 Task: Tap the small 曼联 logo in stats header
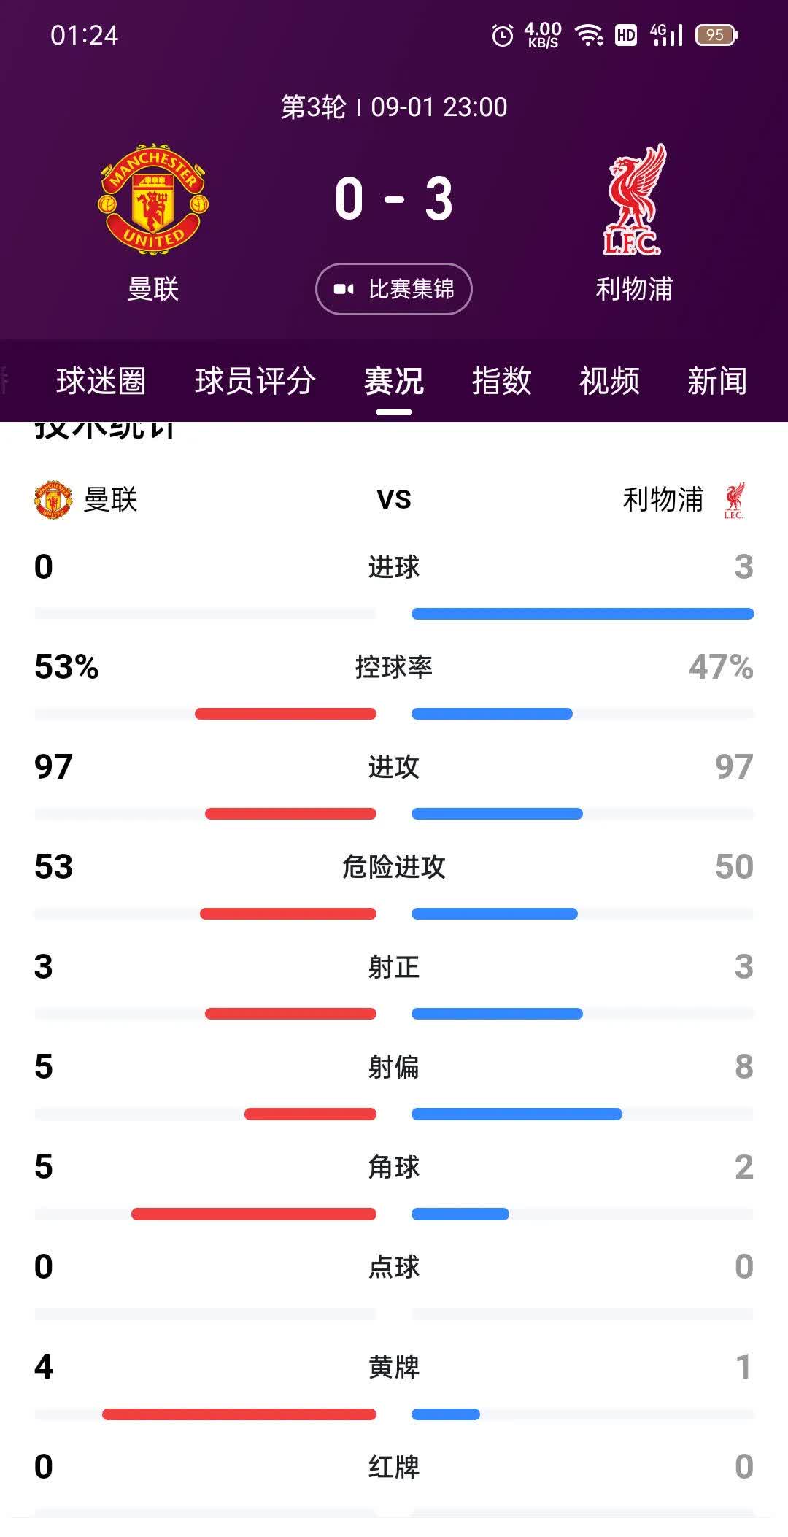tap(51, 500)
